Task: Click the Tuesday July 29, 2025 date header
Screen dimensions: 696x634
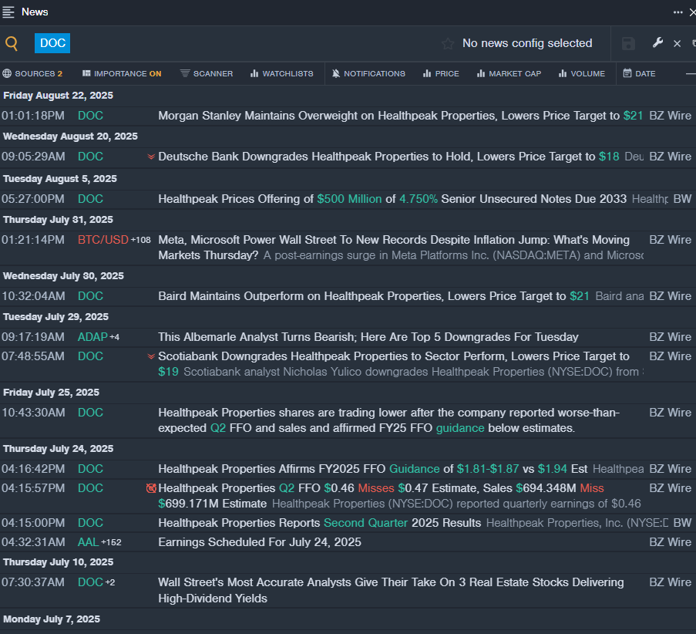Action: [56, 317]
